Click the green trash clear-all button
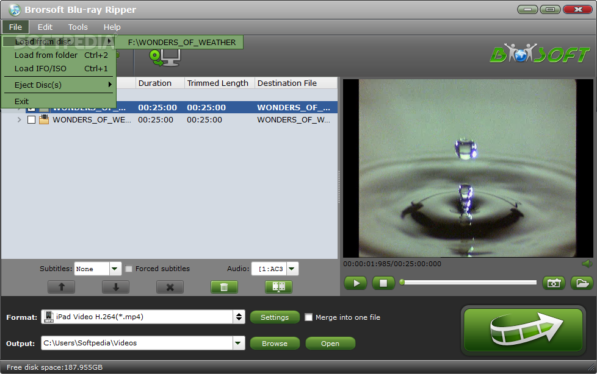597x374 pixels. pyautogui.click(x=224, y=287)
